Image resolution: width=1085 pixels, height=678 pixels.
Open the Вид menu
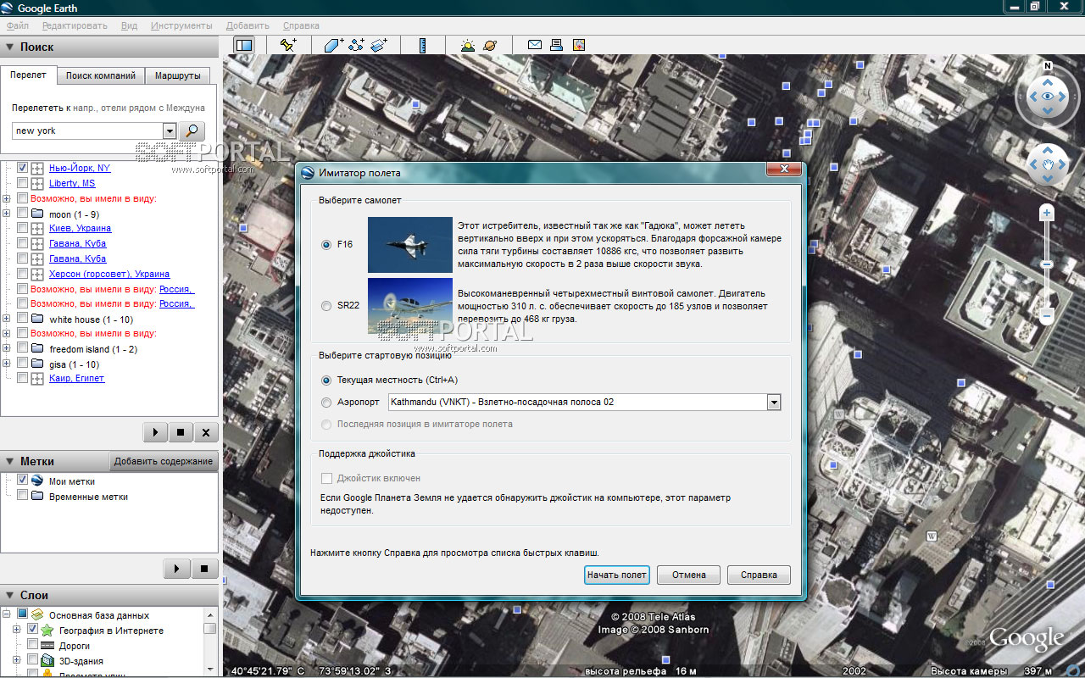click(x=129, y=25)
